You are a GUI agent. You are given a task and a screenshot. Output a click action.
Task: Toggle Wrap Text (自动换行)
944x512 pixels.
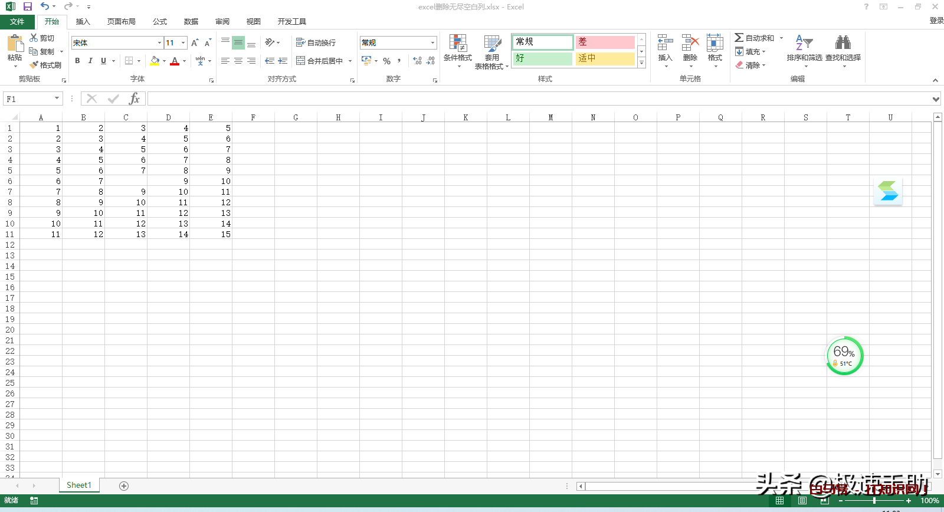point(316,42)
